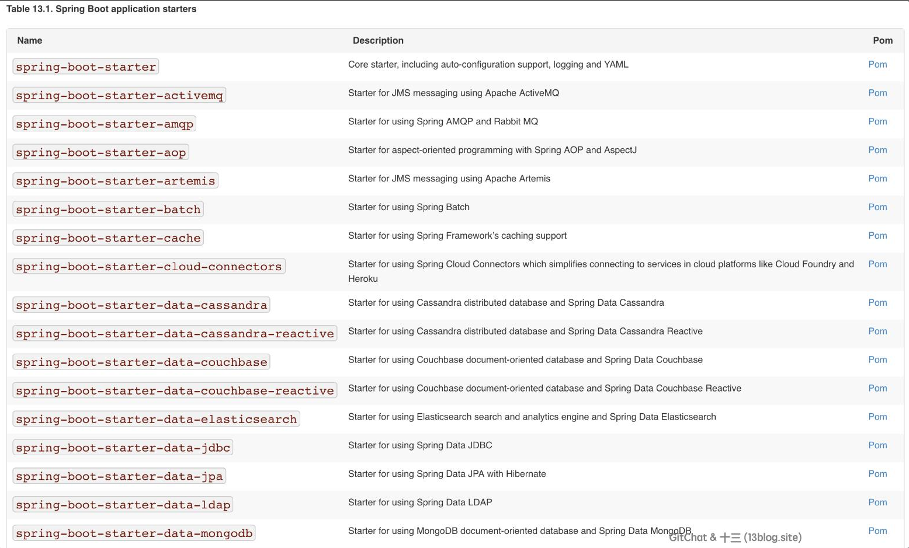Click 'Starter for JMS messaging using Apache ActiveMQ'
This screenshot has width=909, height=548.
coord(453,93)
